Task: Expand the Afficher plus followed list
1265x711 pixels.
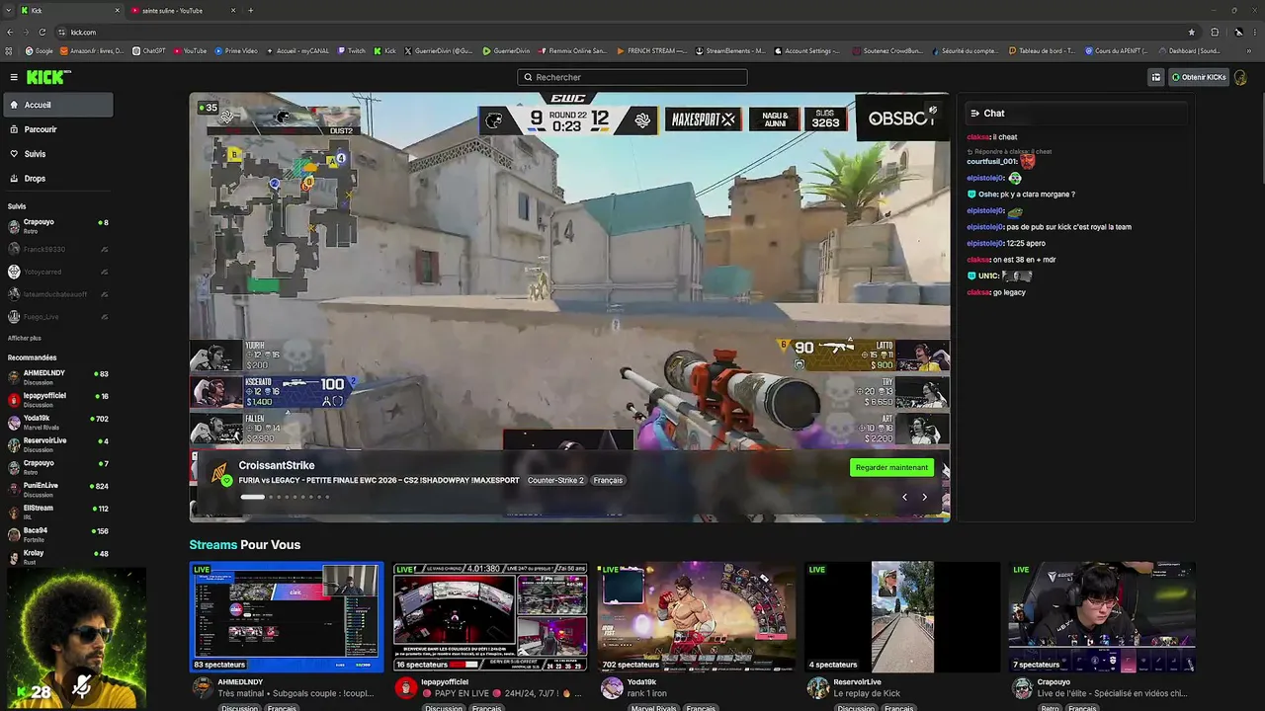Action: click(x=25, y=338)
